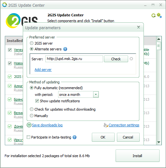The width and height of the screenshot is (166, 168).
Task: Open update settings gear icon
Action: point(159,15)
